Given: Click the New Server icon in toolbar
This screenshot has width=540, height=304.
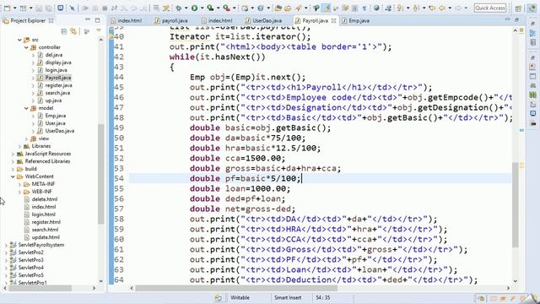Looking at the screenshot, I should coord(246,8).
